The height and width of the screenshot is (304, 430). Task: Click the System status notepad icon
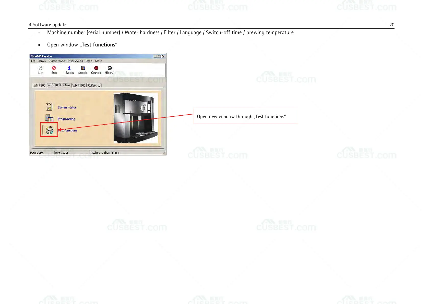[x=49, y=106]
